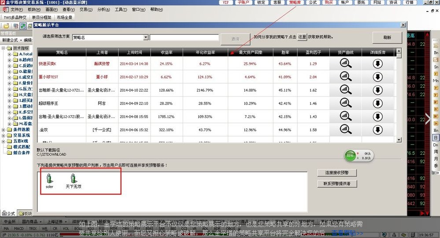
Task: Download detailed report for 快速买卖K
Action: tap(378, 64)
